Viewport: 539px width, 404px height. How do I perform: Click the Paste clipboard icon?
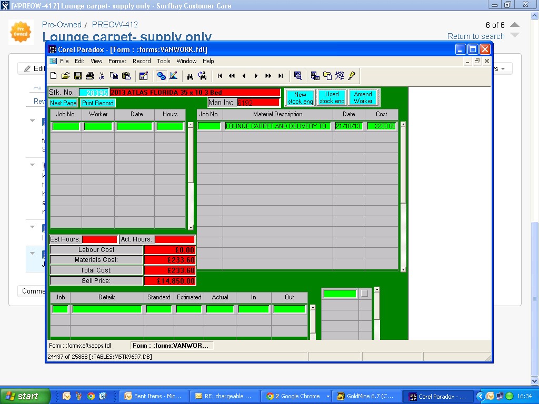pyautogui.click(x=126, y=76)
